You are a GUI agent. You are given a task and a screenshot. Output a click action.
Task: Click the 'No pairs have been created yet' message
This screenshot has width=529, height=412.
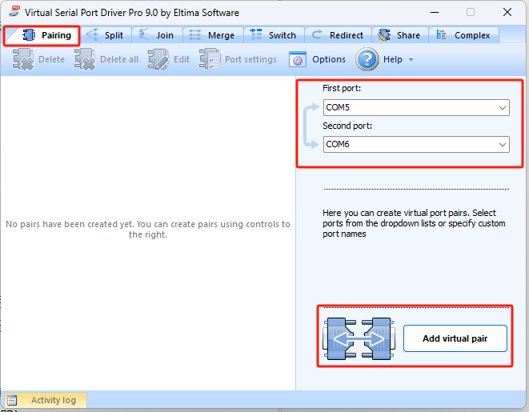click(x=148, y=230)
